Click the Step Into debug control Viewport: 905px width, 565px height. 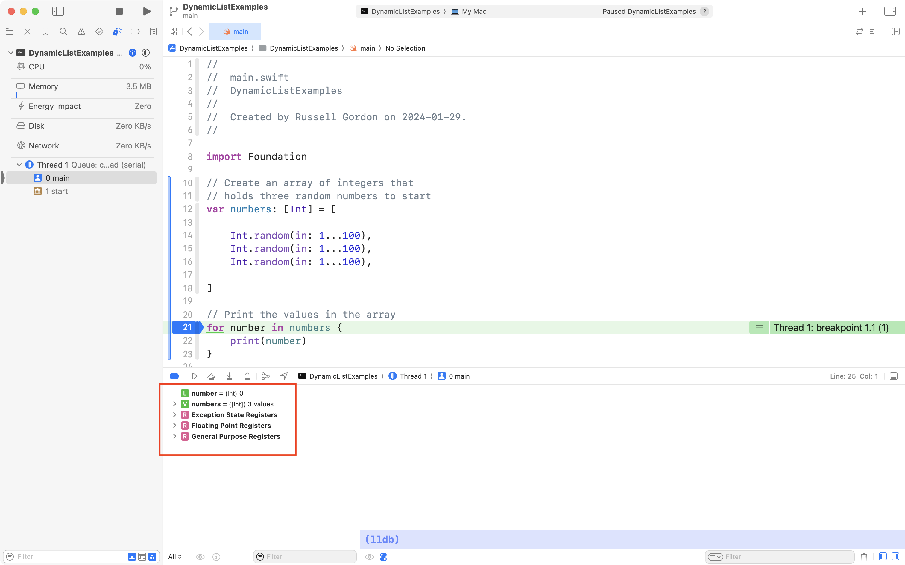point(229,376)
